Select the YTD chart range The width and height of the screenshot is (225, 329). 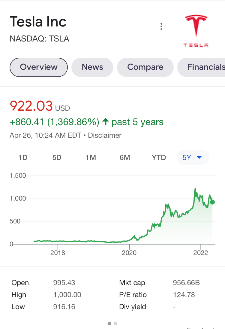tap(159, 157)
